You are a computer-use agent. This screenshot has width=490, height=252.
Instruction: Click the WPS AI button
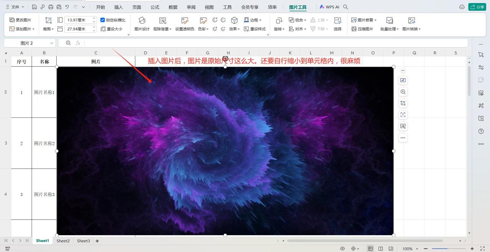tap(329, 7)
